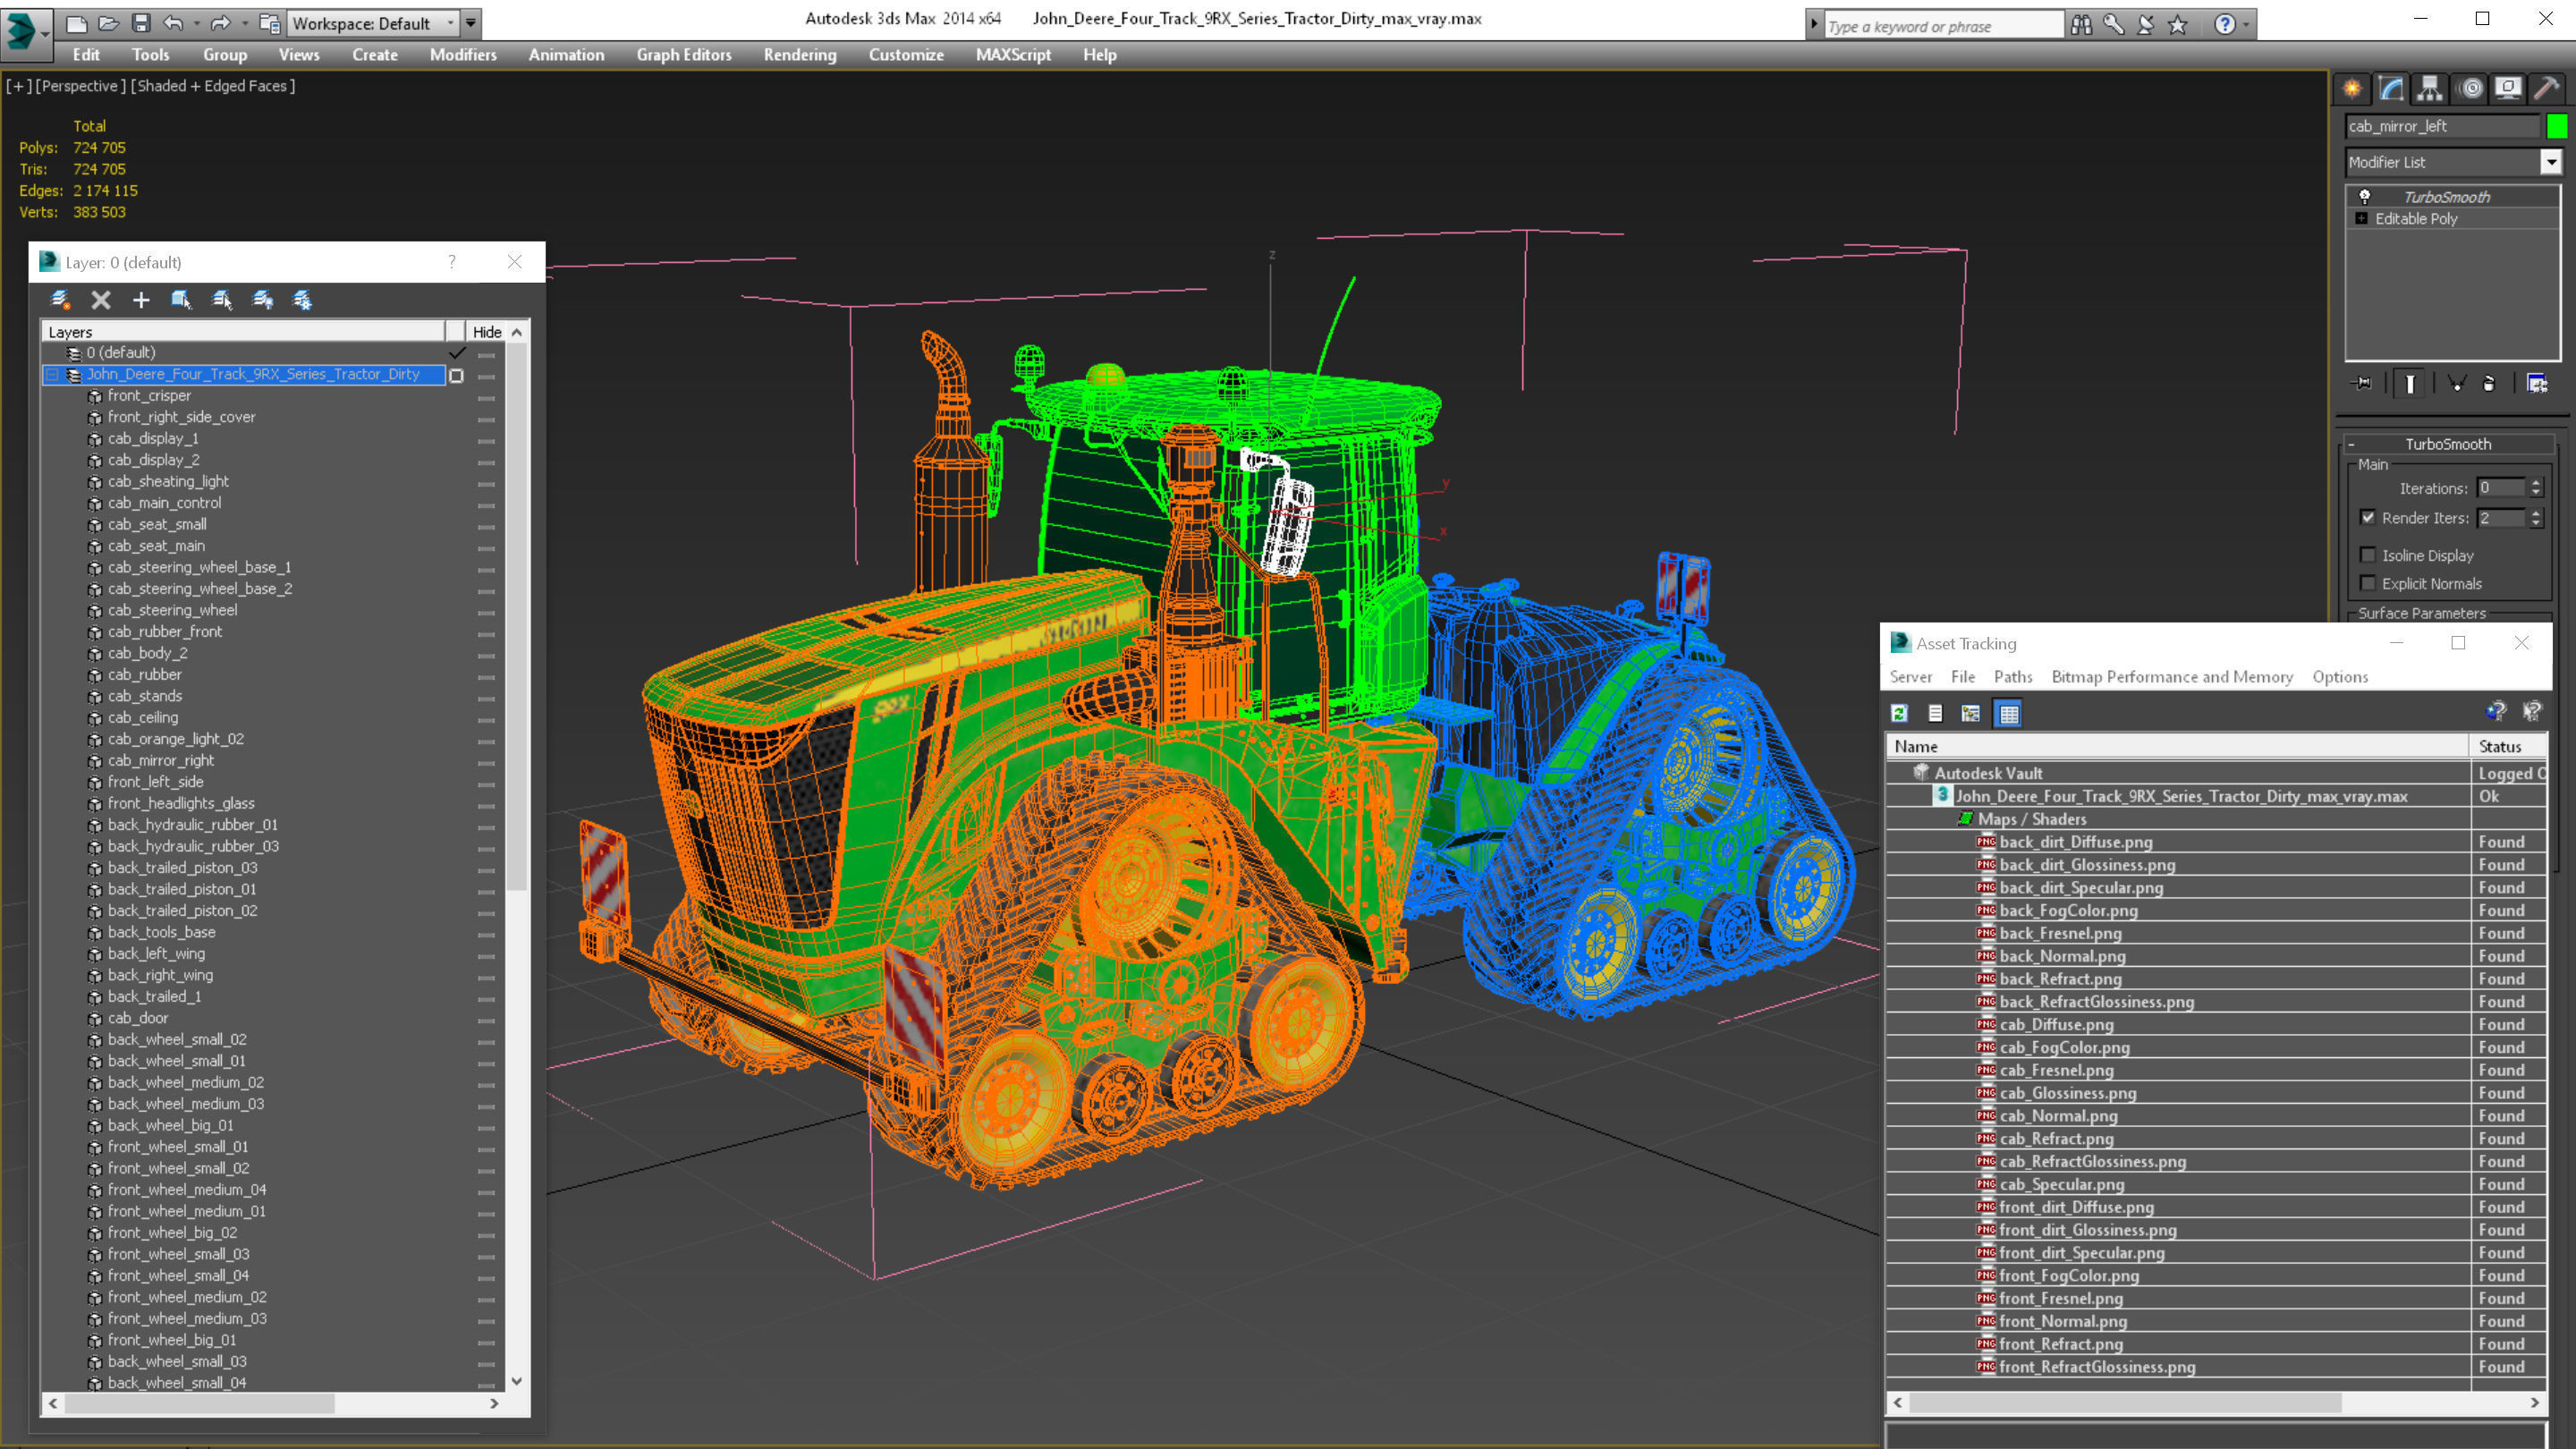The image size is (2576, 1449).
Task: Open the Motion command panel tab
Action: pyautogui.click(x=2470, y=88)
